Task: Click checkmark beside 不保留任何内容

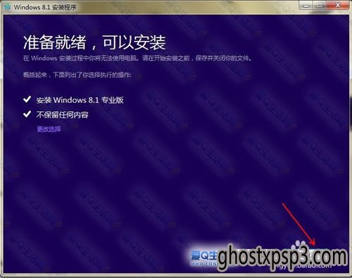Action: pos(27,114)
